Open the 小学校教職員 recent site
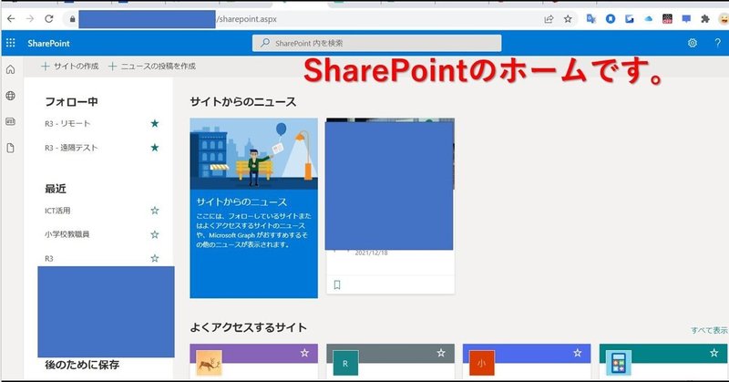Screen dimensions: 729x382 [67, 234]
